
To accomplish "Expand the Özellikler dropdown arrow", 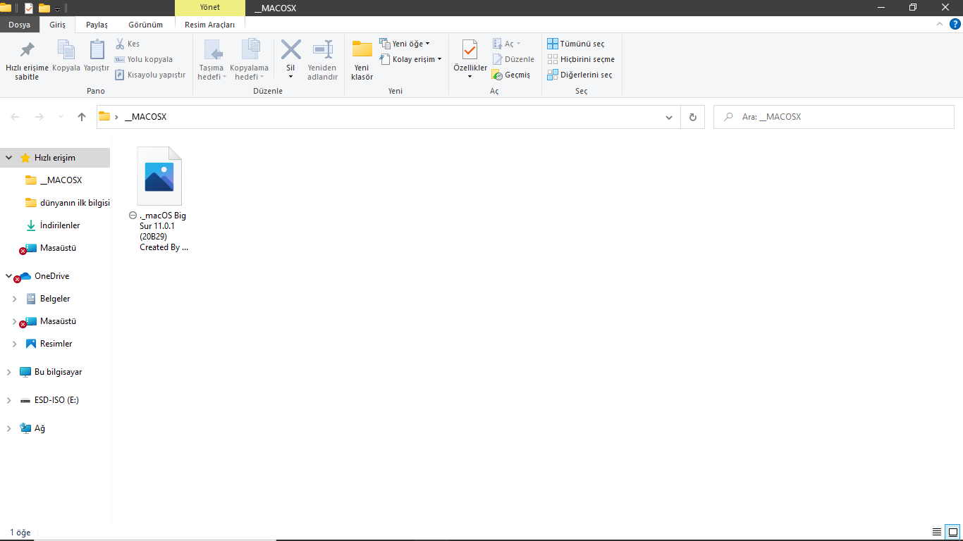I will point(470,76).
